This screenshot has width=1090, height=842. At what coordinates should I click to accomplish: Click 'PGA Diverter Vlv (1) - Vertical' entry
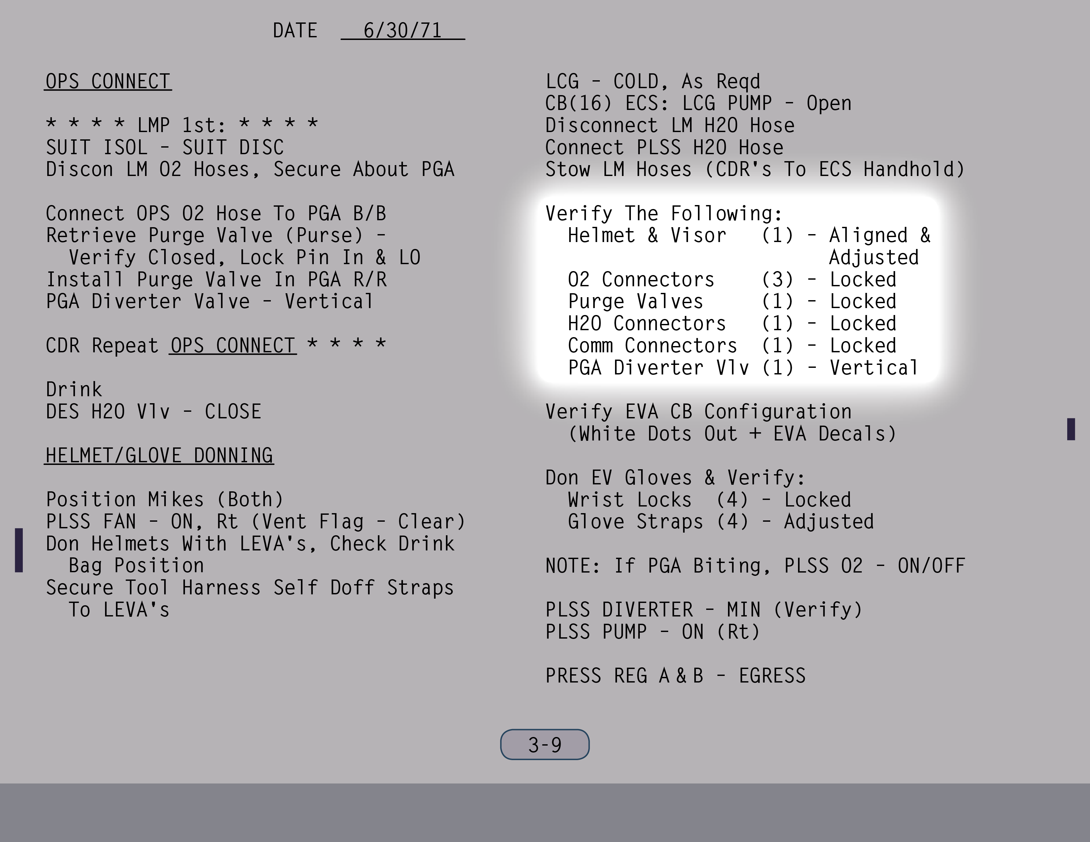point(743,368)
